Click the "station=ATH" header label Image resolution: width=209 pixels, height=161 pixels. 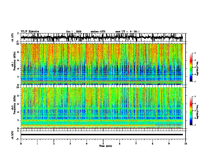pos(98,32)
